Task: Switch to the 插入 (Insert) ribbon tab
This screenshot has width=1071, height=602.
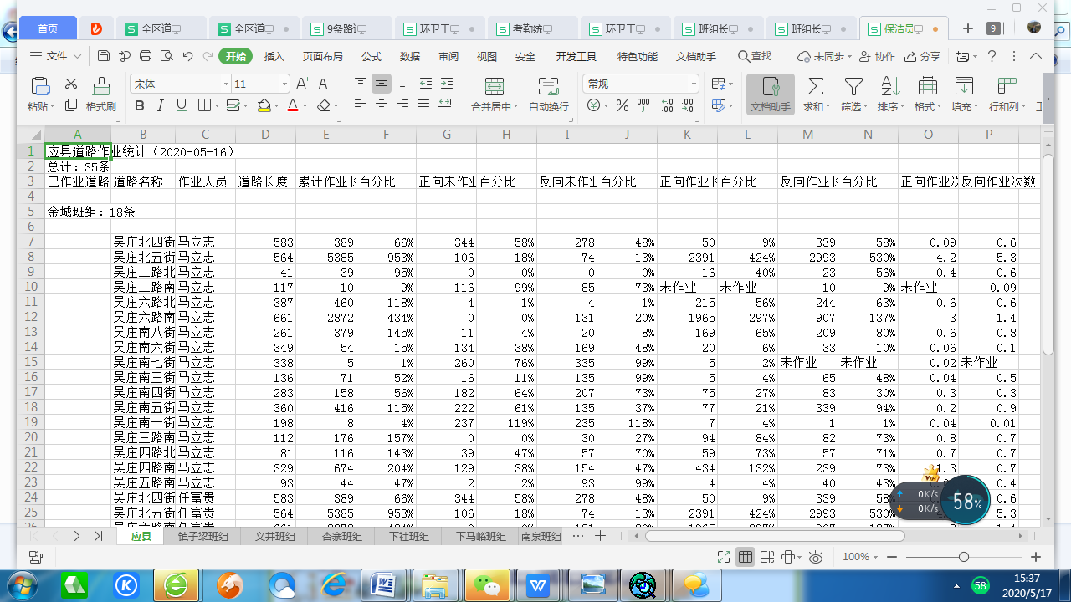Action: pyautogui.click(x=274, y=57)
